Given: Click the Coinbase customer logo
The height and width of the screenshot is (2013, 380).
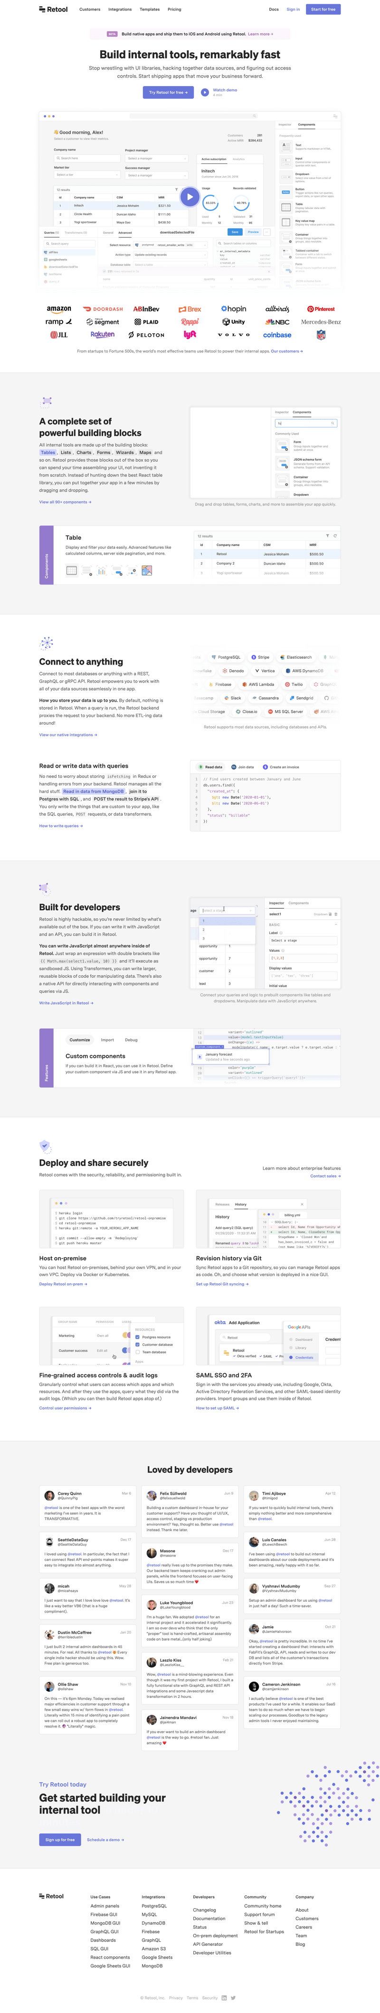Looking at the screenshot, I should 277,335.
